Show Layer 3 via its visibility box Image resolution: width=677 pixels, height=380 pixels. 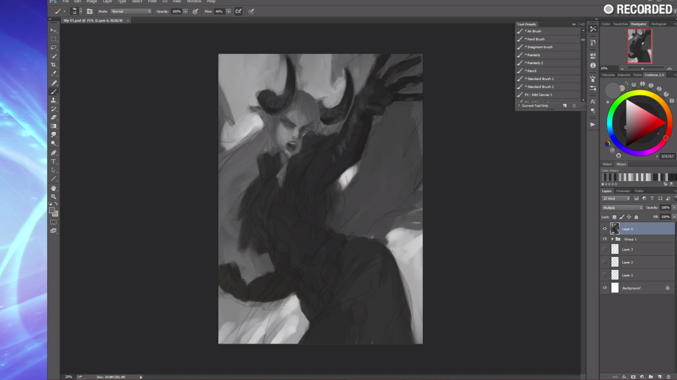pos(605,249)
